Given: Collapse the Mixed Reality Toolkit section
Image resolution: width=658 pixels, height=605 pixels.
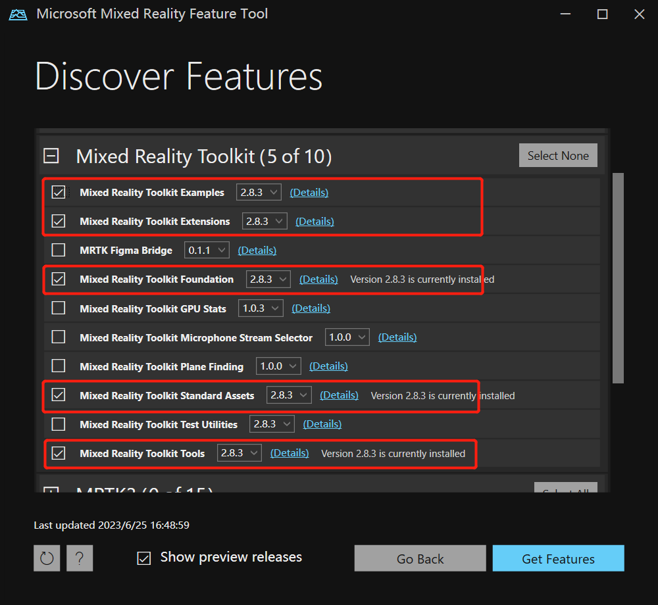Looking at the screenshot, I should point(51,156).
